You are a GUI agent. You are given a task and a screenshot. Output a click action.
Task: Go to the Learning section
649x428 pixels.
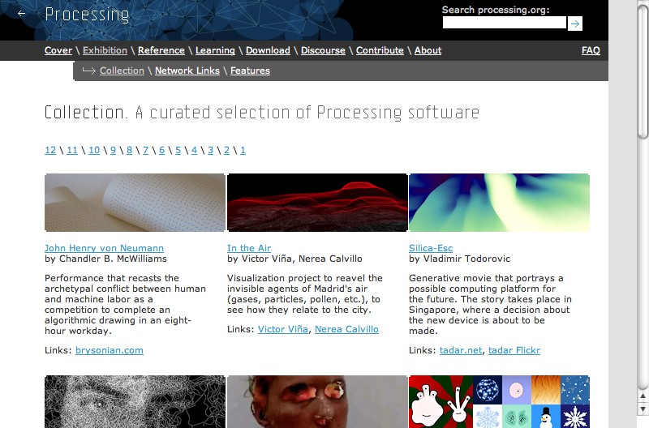tap(215, 50)
